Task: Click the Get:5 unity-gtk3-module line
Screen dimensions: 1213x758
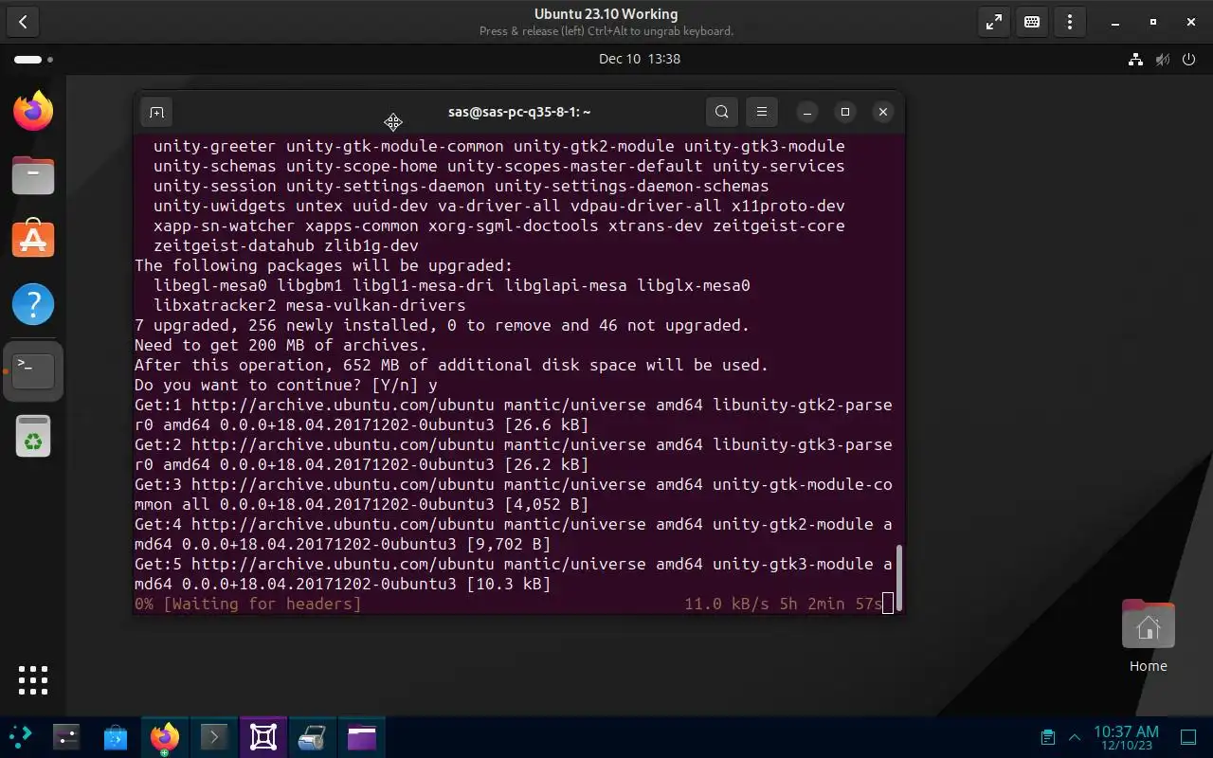Action: pyautogui.click(x=514, y=574)
